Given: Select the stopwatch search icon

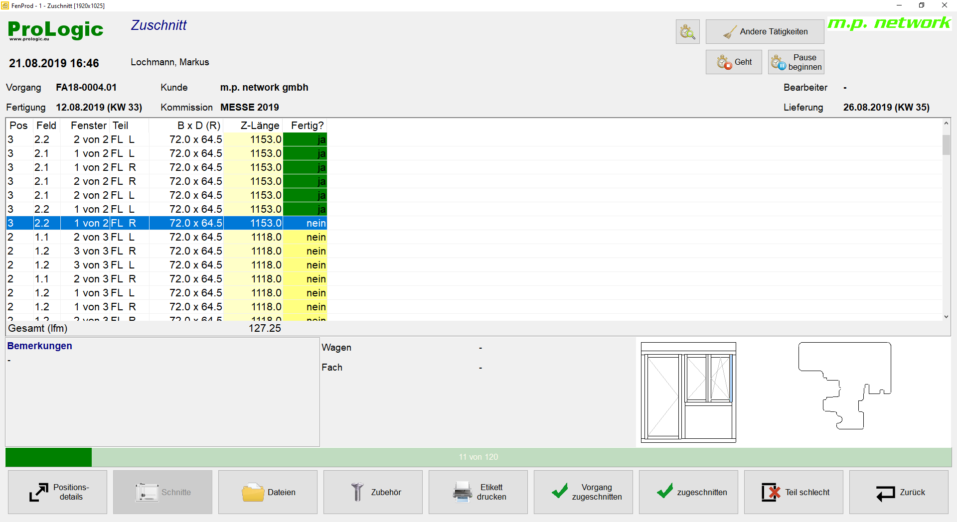Looking at the screenshot, I should point(687,31).
